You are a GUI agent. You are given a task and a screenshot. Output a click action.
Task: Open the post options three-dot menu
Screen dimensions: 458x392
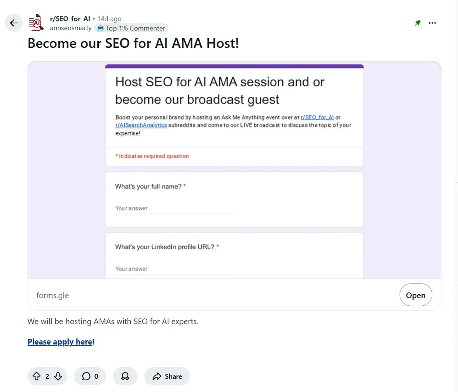(432, 23)
